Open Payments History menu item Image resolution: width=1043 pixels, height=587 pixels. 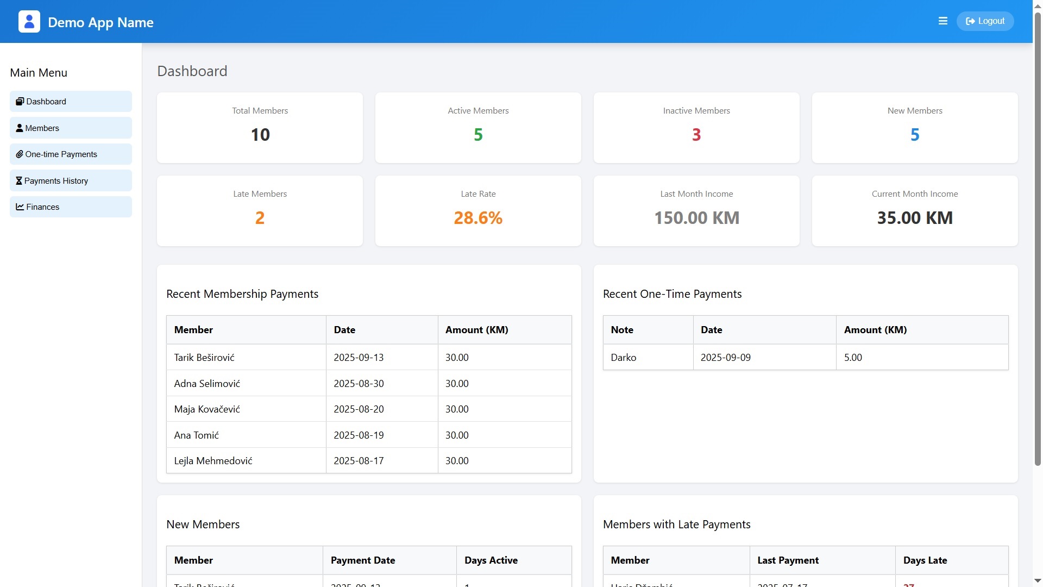(x=71, y=181)
